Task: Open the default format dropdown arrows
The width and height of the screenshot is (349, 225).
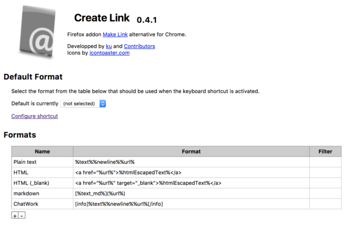Action: tap(103, 104)
